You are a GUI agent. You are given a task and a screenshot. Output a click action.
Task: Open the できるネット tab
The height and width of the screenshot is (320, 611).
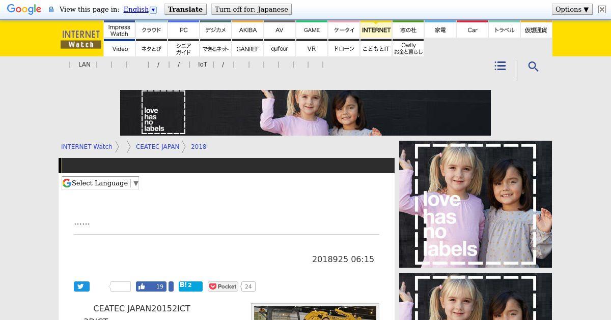(x=215, y=48)
